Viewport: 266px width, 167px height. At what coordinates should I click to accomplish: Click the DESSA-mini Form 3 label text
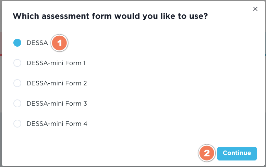pos(57,104)
